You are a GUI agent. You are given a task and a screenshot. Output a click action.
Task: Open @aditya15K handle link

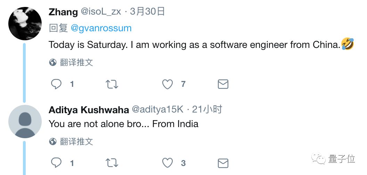coord(158,109)
